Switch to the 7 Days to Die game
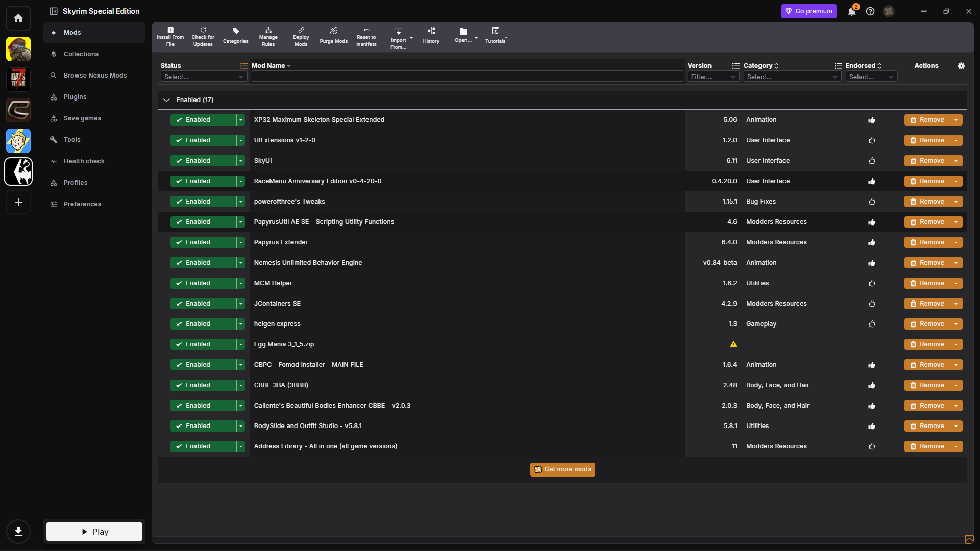Image resolution: width=980 pixels, height=551 pixels. click(18, 80)
